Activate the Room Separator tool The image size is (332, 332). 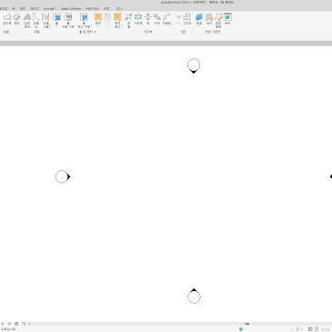[68, 20]
